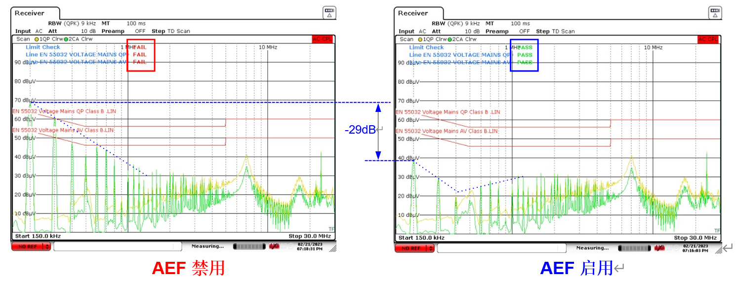This screenshot has width=739, height=282.
Task: Toggle the red AC CPL indicator in left window
Action: [x=323, y=39]
